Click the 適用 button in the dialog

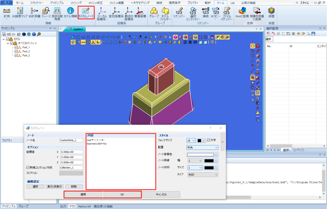[x=83, y=194]
